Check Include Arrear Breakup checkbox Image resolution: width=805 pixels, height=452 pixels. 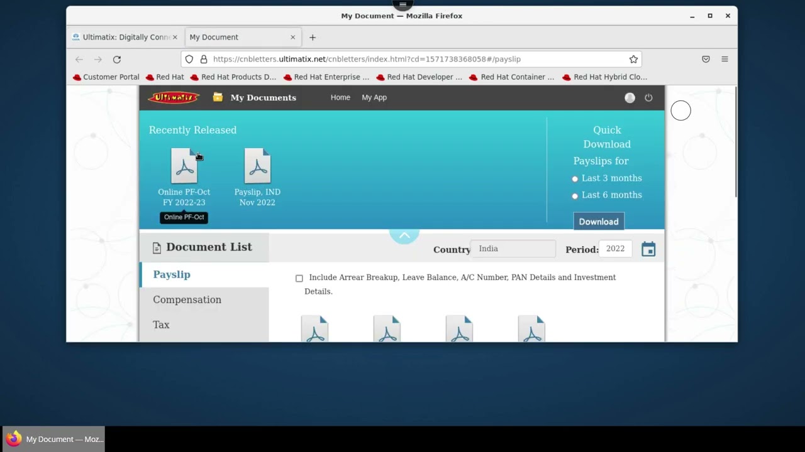[x=299, y=278]
